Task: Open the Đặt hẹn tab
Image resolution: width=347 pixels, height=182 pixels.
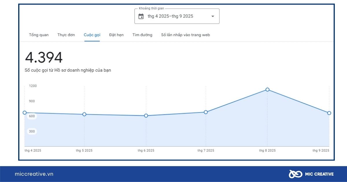Action: coord(116,35)
